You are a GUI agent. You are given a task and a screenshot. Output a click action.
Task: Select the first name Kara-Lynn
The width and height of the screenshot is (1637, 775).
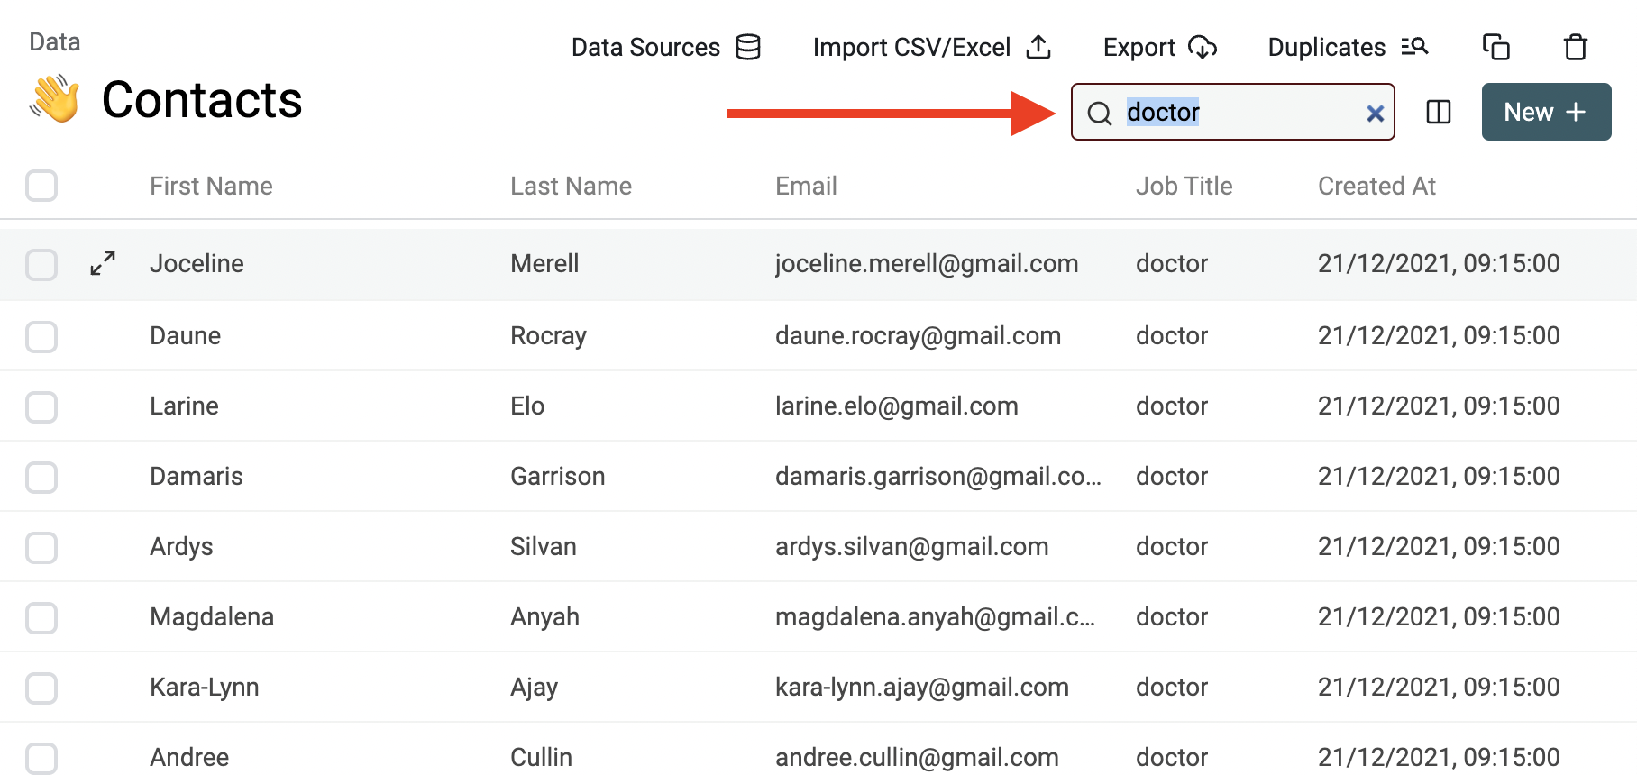204,687
